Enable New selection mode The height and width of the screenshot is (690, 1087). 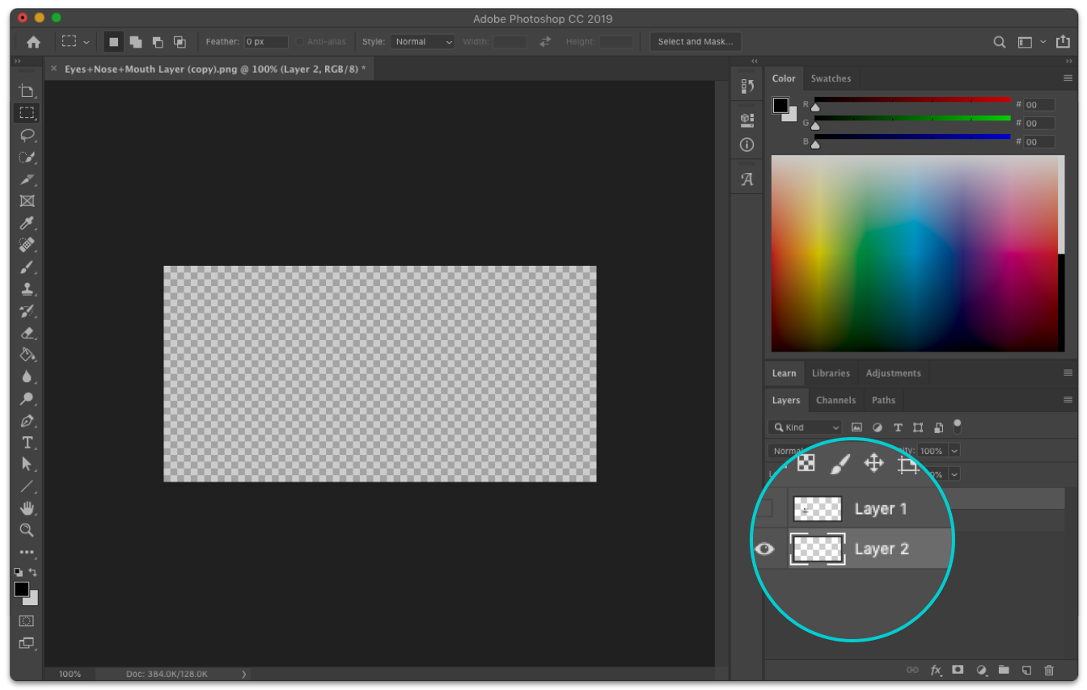pos(113,42)
